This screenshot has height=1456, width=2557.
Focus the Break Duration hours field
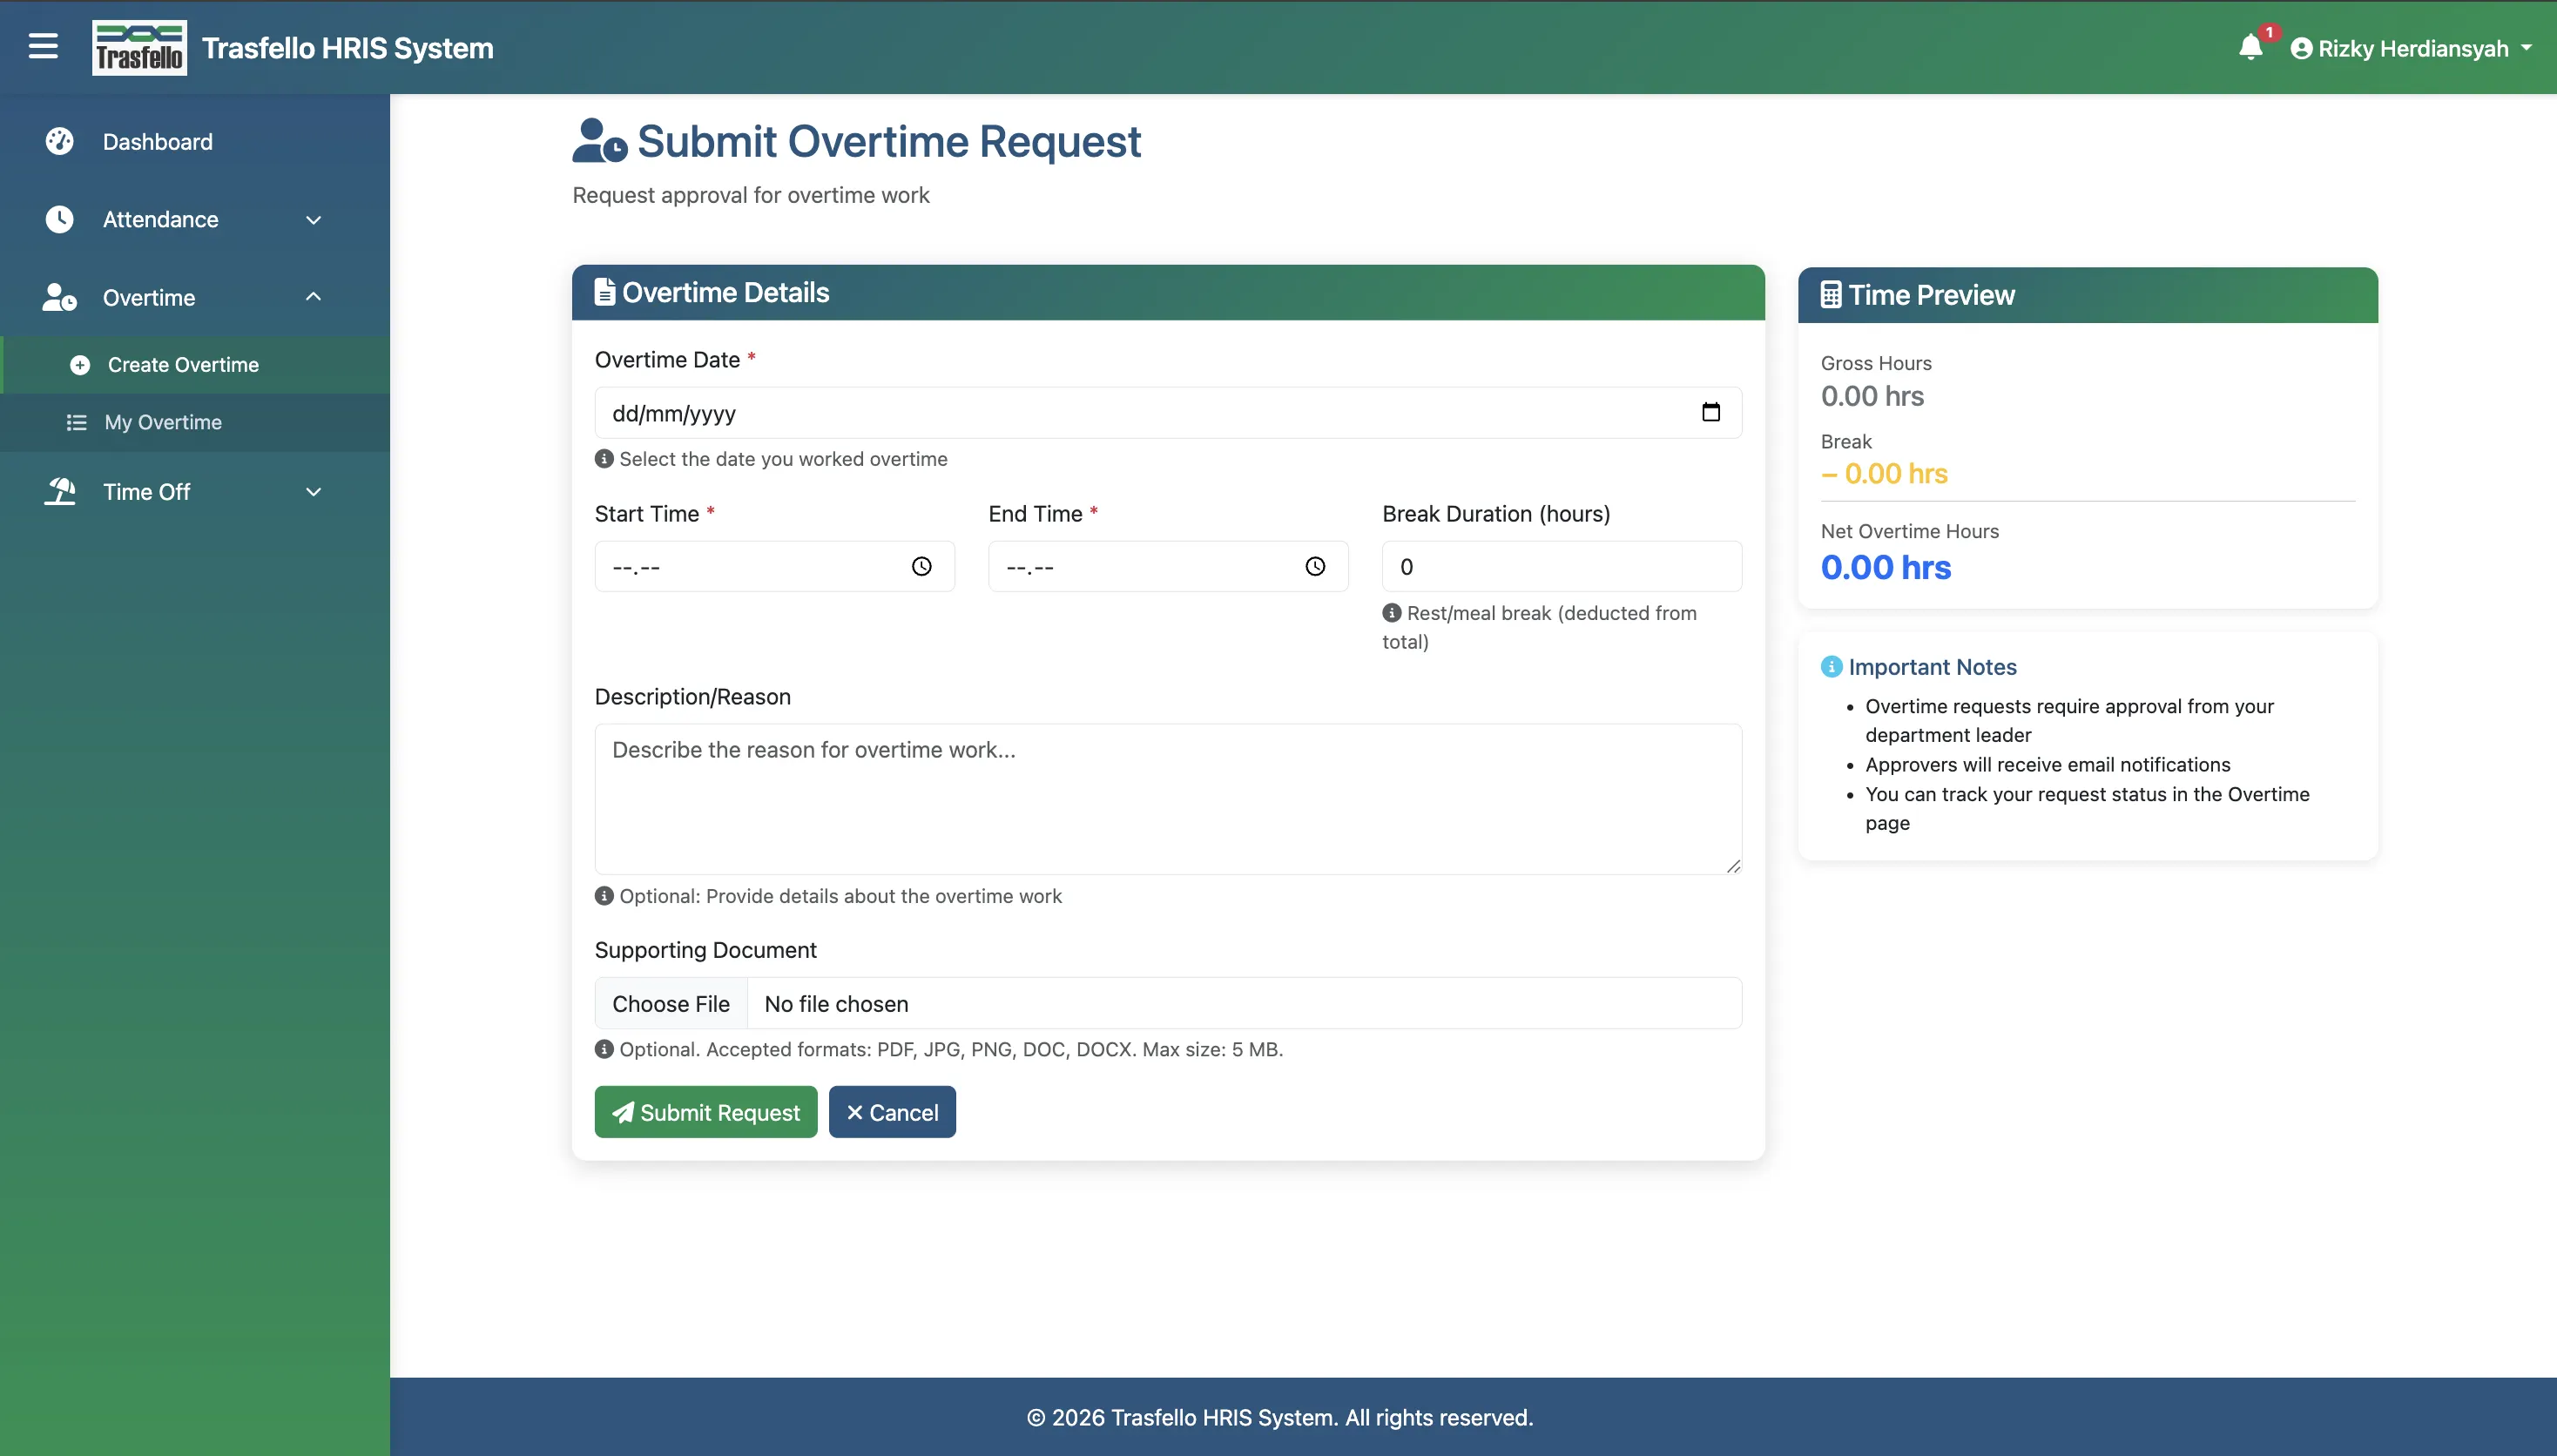pyautogui.click(x=1561, y=567)
